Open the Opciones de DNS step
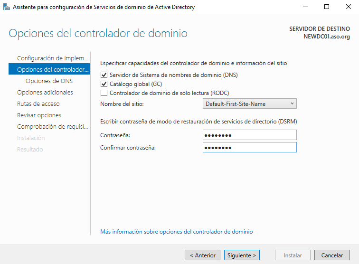359x264 pixels. point(49,81)
